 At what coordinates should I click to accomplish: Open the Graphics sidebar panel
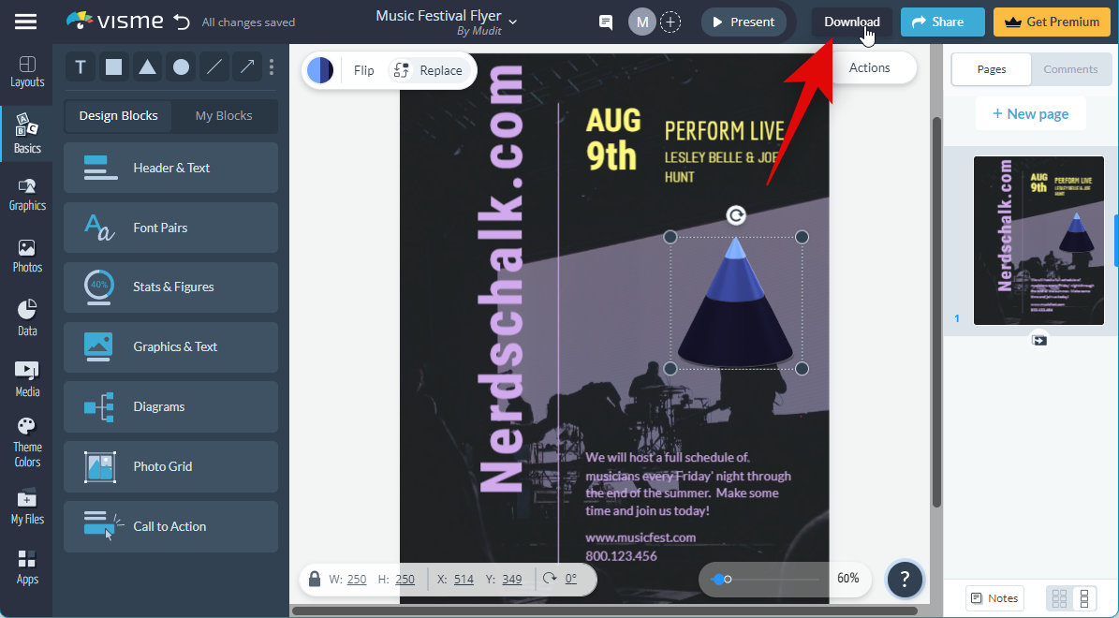(x=27, y=195)
